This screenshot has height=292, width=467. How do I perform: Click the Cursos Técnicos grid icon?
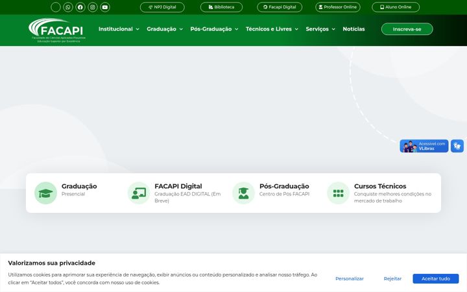(339, 193)
